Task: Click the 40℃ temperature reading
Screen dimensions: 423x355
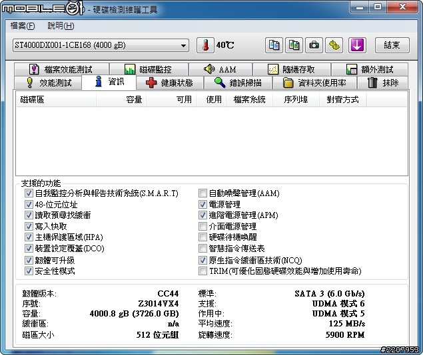Action: point(225,45)
